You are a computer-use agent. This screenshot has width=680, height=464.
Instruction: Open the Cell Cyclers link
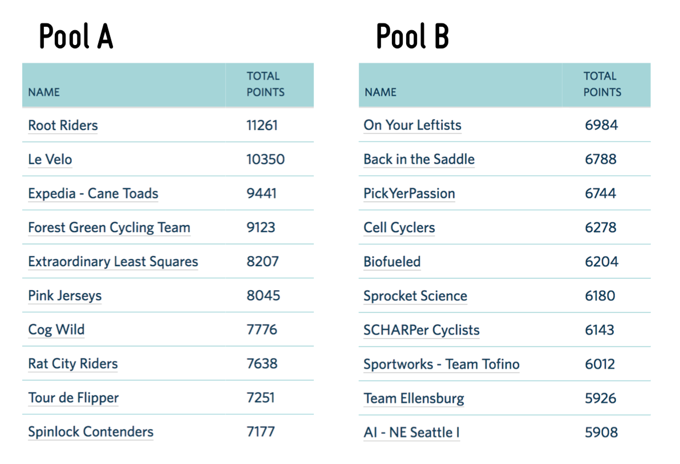(399, 228)
